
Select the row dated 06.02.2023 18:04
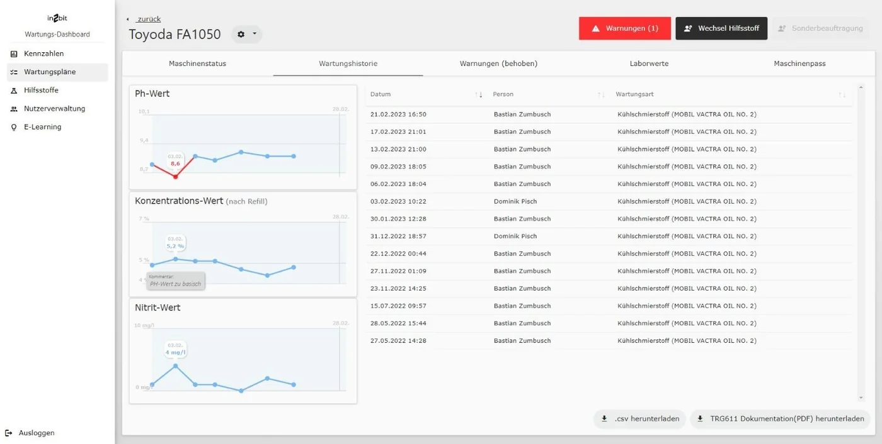point(609,184)
